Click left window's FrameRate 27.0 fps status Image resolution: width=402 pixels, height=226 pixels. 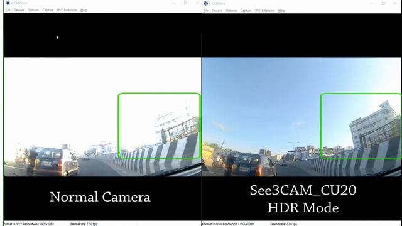[x=84, y=224]
